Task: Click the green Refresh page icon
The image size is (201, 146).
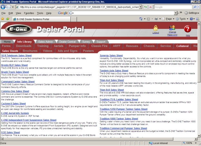Action: [145, 7]
